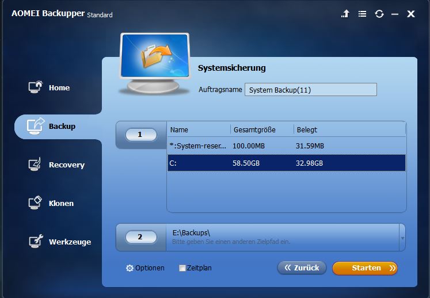This screenshot has width=430, height=298.
Task: Select the *:System-reser... partition row
Action: click(287, 146)
